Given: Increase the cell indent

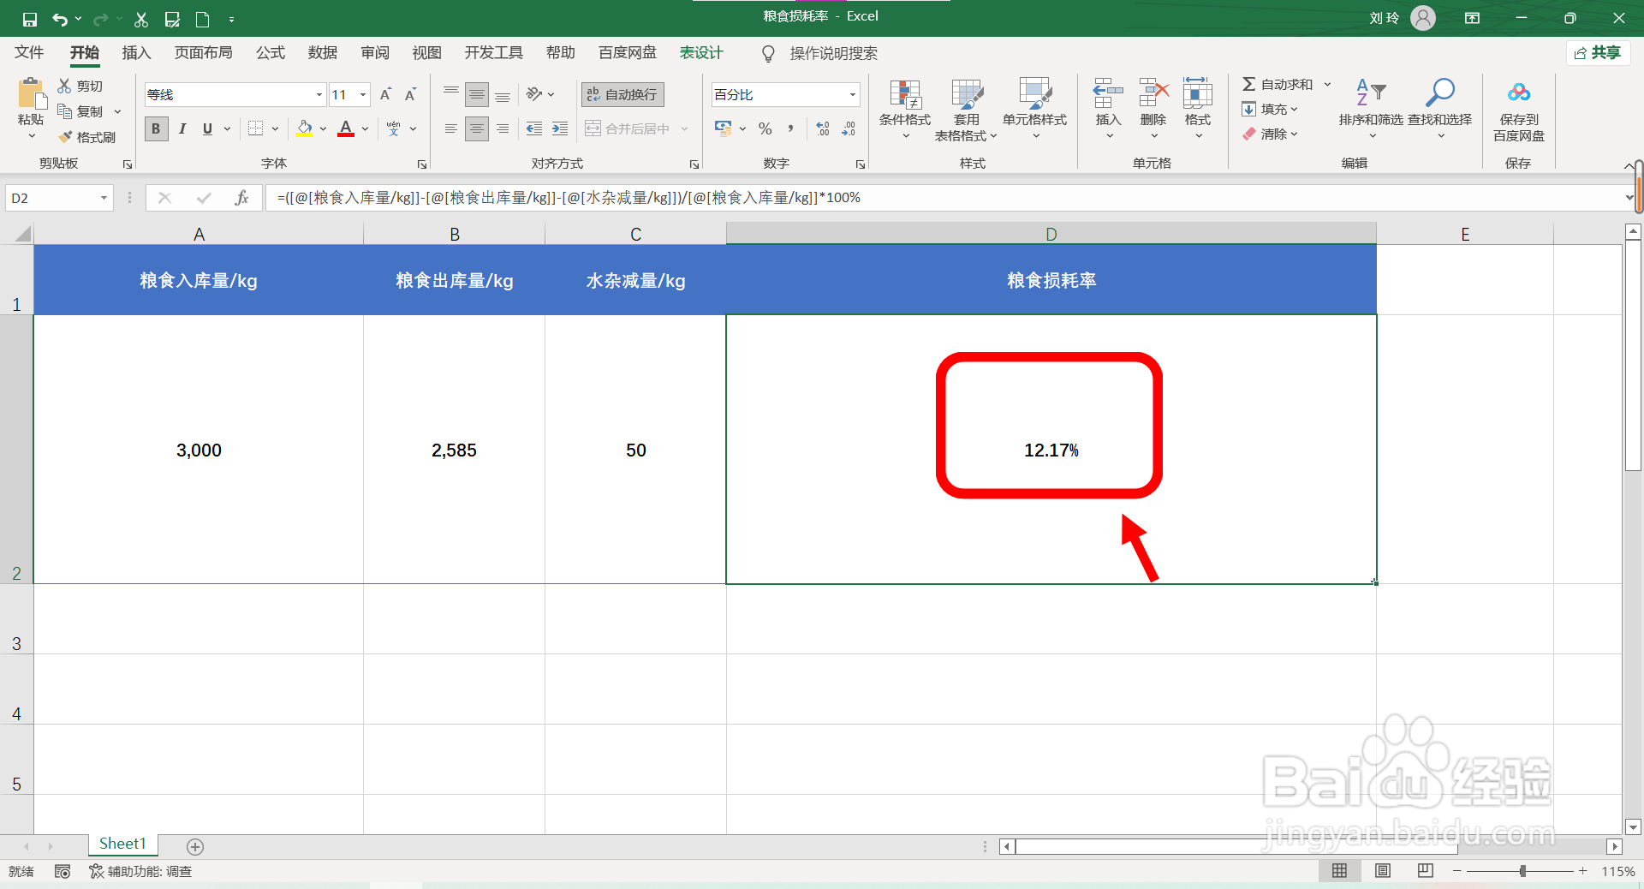Looking at the screenshot, I should pyautogui.click(x=560, y=128).
